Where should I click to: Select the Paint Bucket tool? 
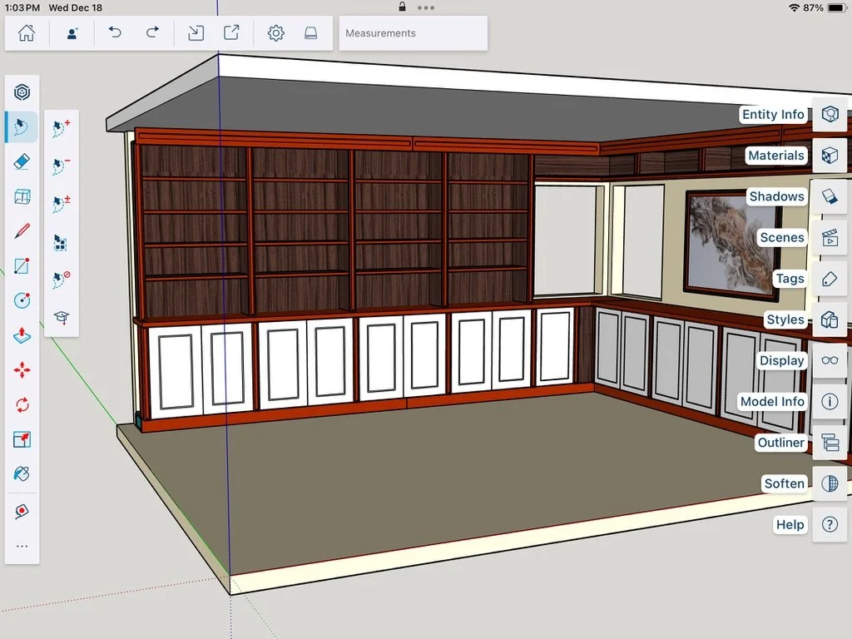coord(22,473)
